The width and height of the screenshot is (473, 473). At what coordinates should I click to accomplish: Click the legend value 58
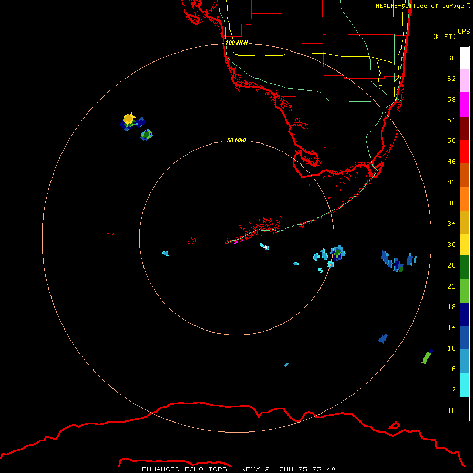pyautogui.click(x=451, y=99)
